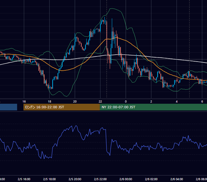
Task: Click the ロンドン 16:00-22:00 JST session bar
Action: pyautogui.click(x=61, y=107)
